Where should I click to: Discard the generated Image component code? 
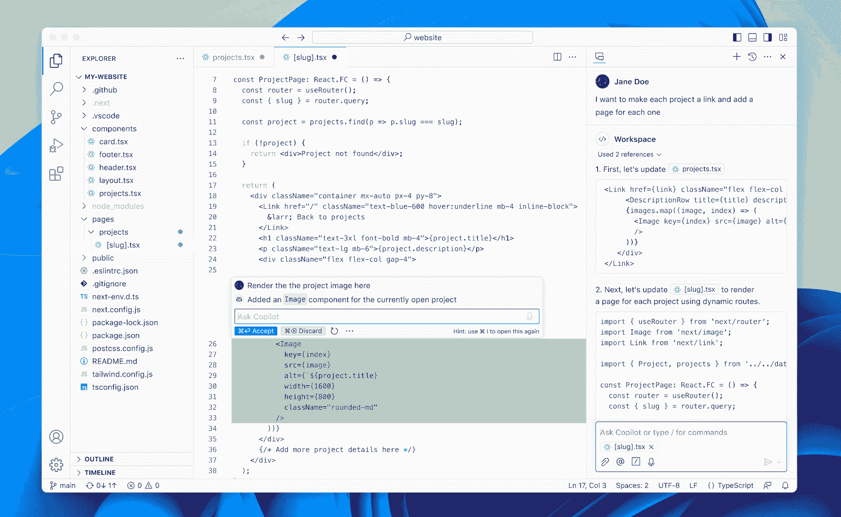click(303, 331)
